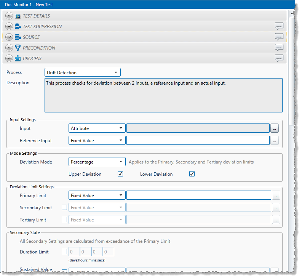The height and width of the screenshot is (279, 302).
Task: Collapse the PROCESS section chevron
Action: [9, 58]
